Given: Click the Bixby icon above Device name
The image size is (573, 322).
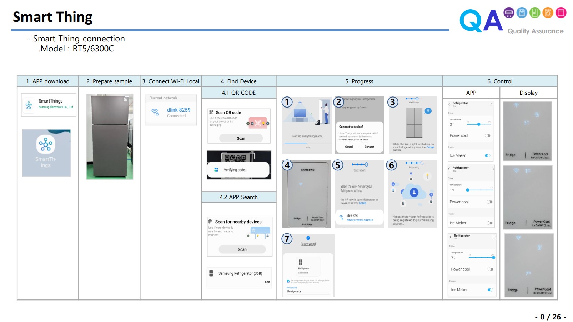Looking at the screenshot, I should [288, 282].
